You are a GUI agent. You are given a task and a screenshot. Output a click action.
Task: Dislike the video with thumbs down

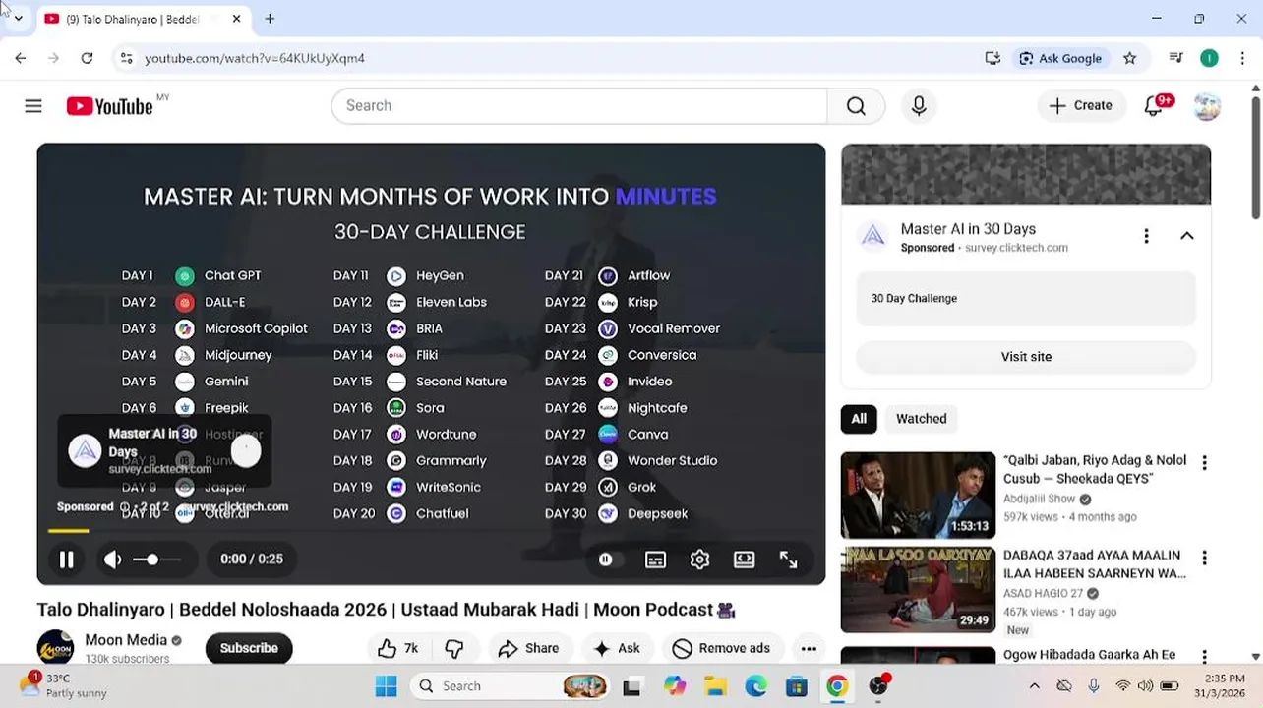(454, 648)
